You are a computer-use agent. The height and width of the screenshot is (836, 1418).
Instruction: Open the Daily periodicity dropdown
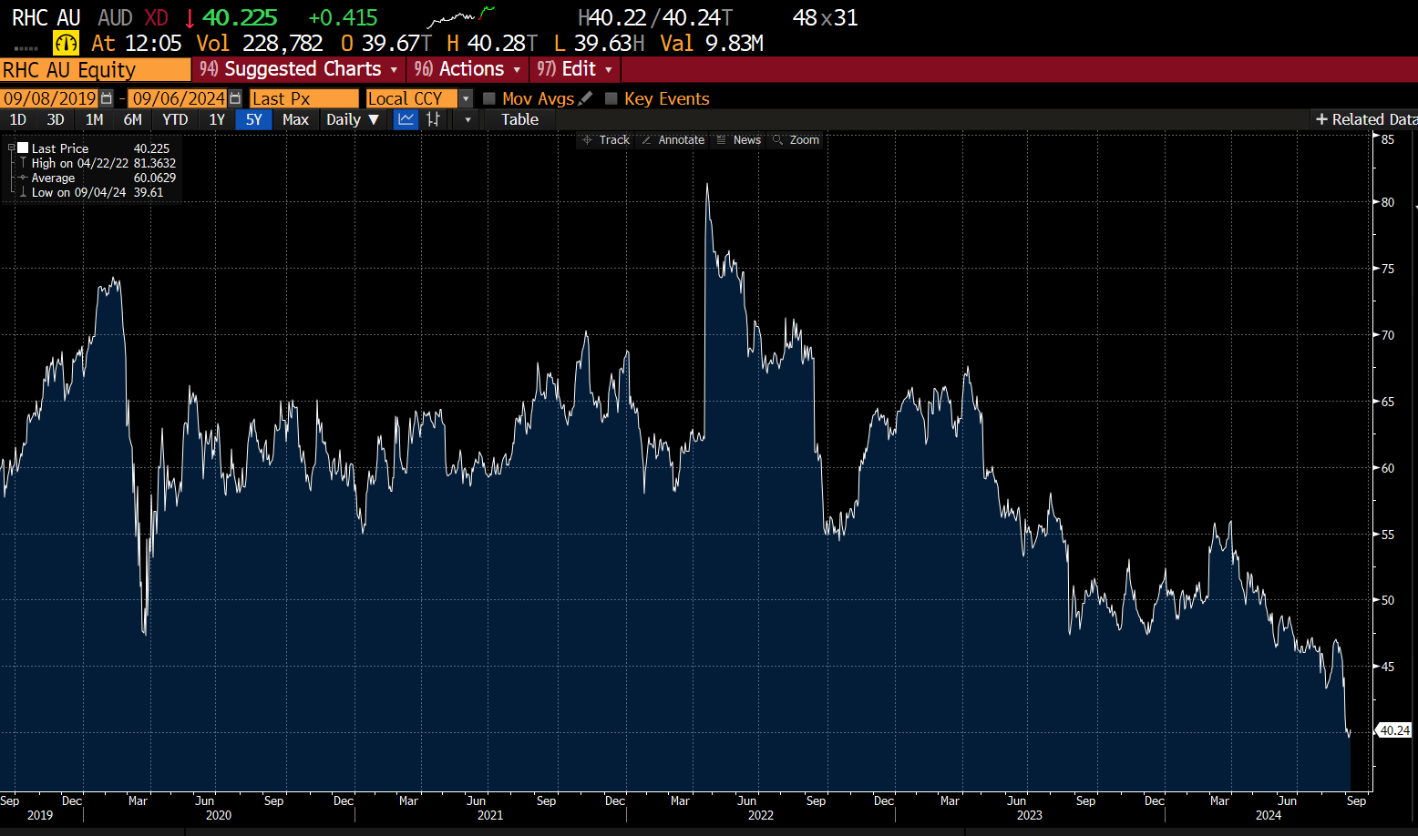click(x=353, y=119)
